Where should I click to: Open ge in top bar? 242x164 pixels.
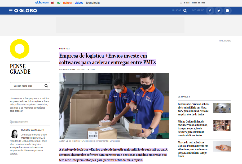pyautogui.click(x=59, y=3)
